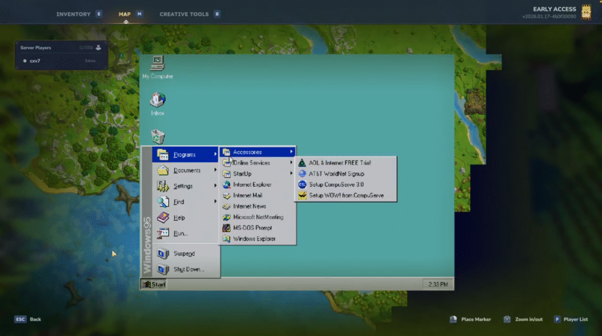Click the Microsoft NetMeeting text label
The height and width of the screenshot is (336, 602).
259,217
